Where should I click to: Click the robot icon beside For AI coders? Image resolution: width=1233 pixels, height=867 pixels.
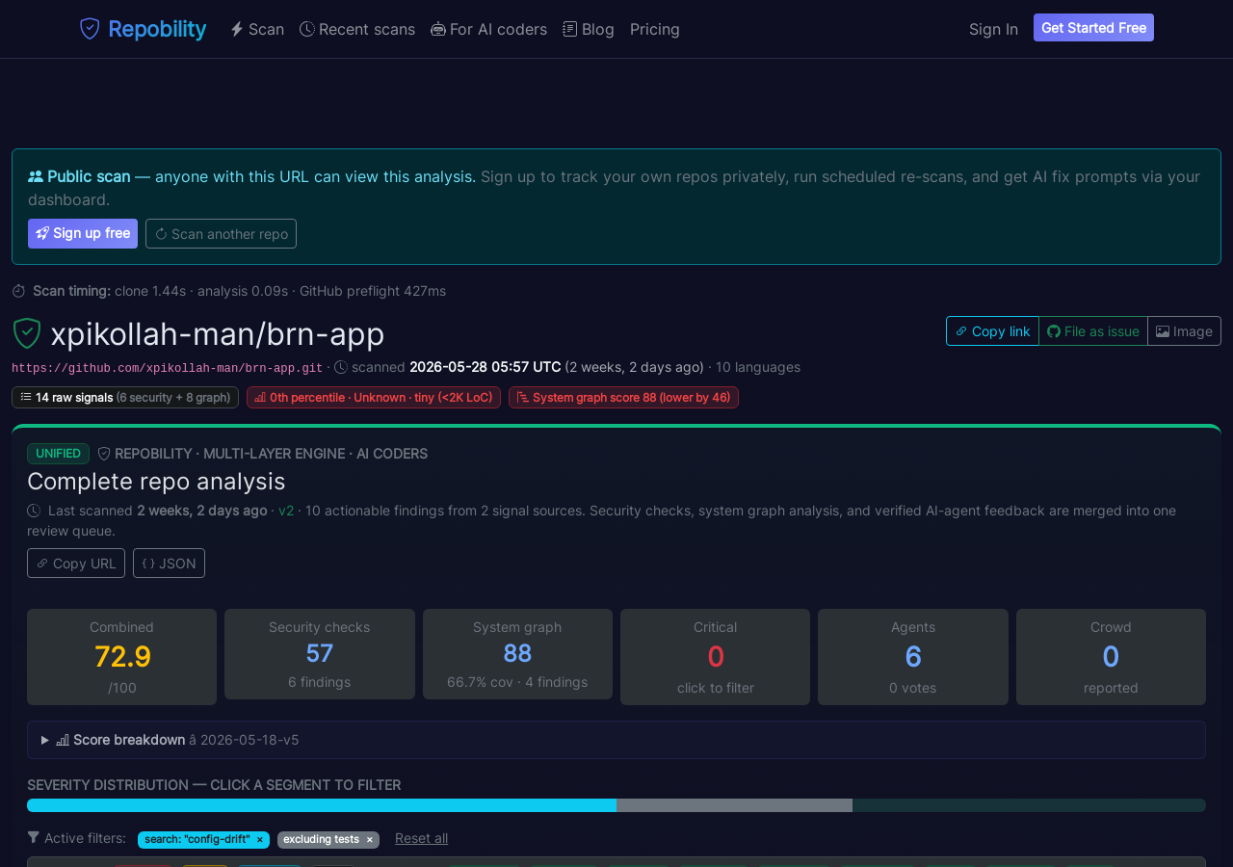click(x=438, y=29)
